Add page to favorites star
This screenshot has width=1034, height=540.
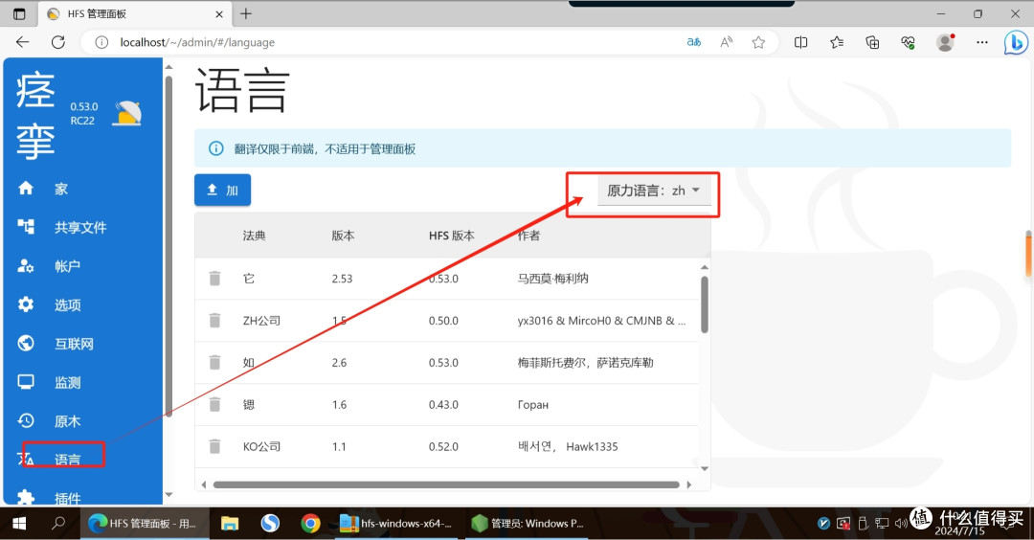[758, 42]
